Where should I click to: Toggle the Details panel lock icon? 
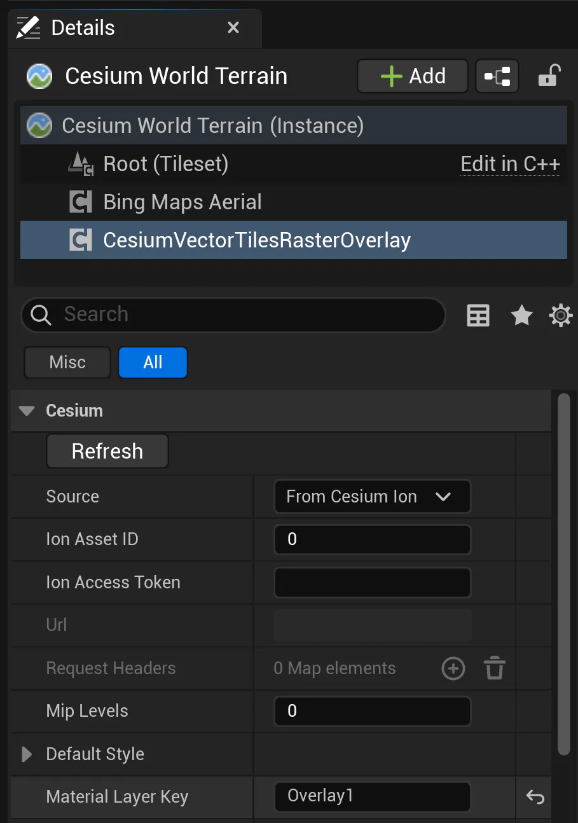(548, 76)
